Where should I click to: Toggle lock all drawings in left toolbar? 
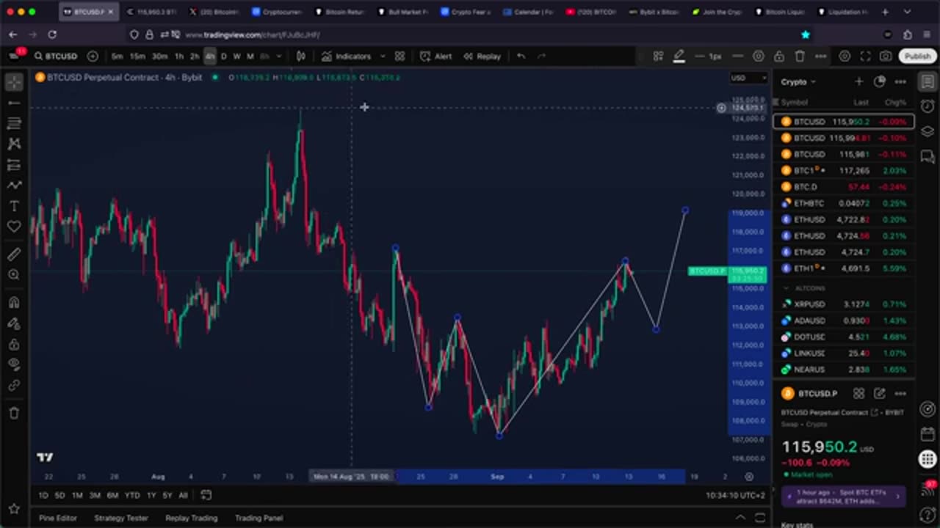(x=14, y=344)
